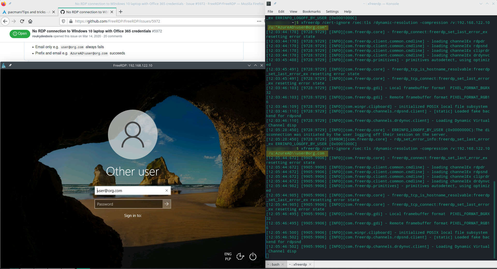Screen dimensions: 497x269
Task: Open the ENG PLP language selector
Action: (x=228, y=257)
